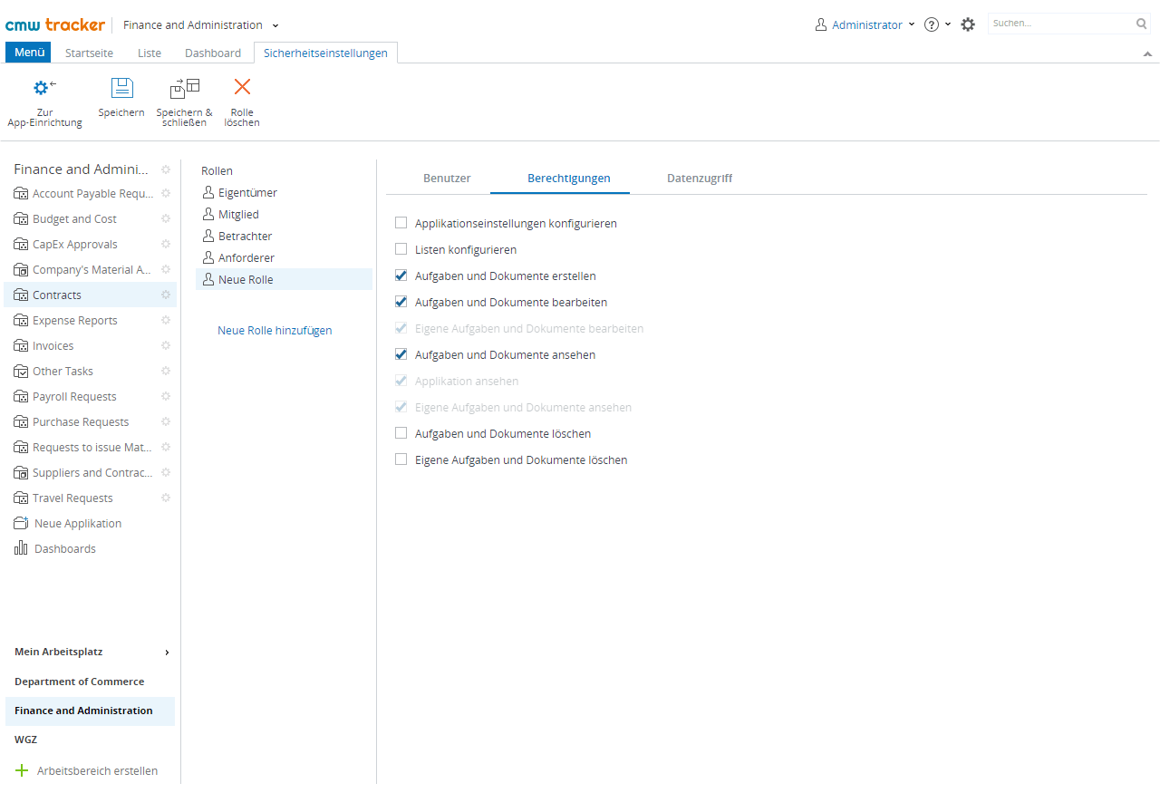
Task: Collapse the ribbon with the top-right arrow
Action: pyautogui.click(x=1147, y=53)
